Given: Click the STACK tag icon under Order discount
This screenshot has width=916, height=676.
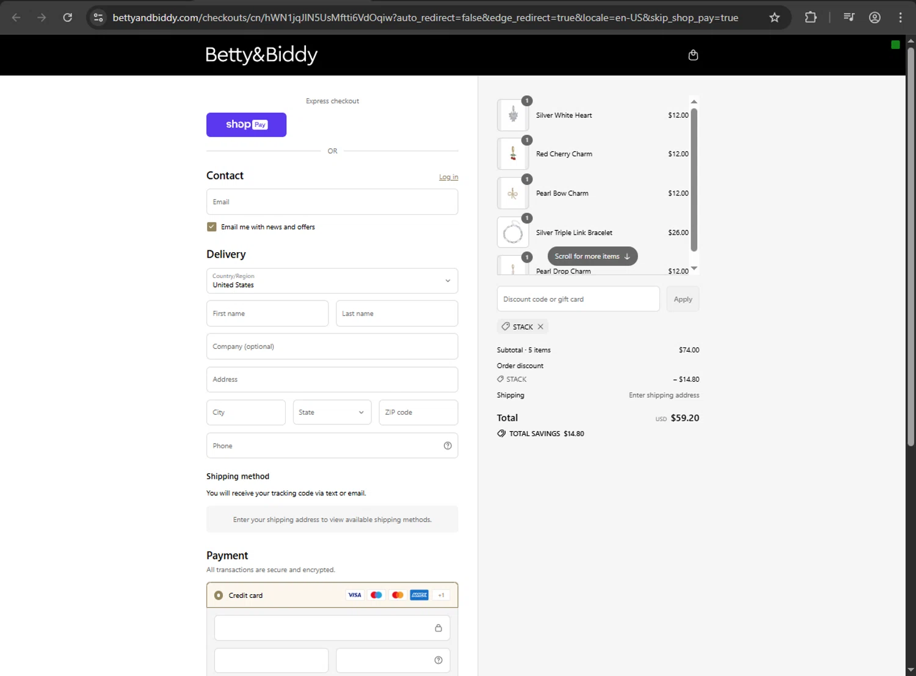Looking at the screenshot, I should [501, 379].
